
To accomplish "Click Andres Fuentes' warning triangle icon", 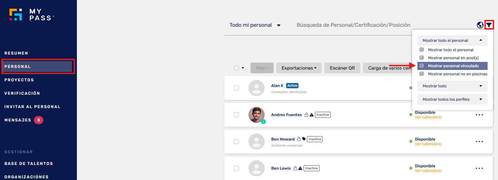I will 312,115.
